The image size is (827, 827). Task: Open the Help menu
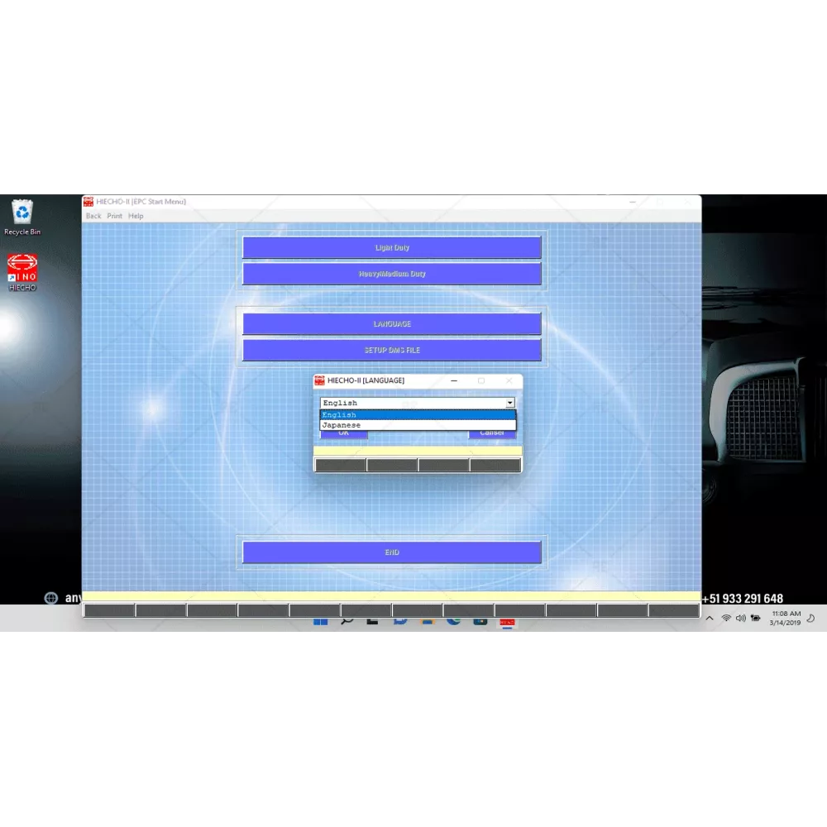coord(136,216)
